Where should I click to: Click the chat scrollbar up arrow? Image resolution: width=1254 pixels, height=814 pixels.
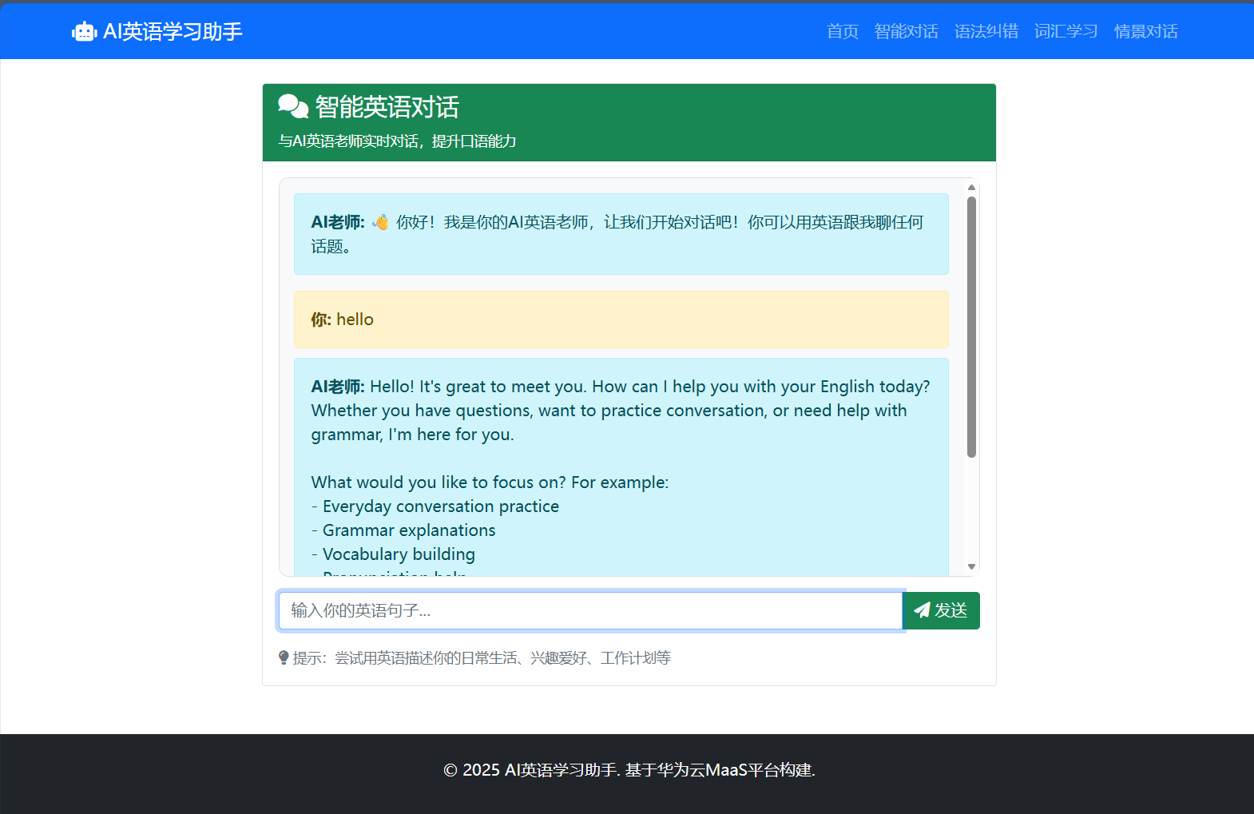pyautogui.click(x=971, y=188)
